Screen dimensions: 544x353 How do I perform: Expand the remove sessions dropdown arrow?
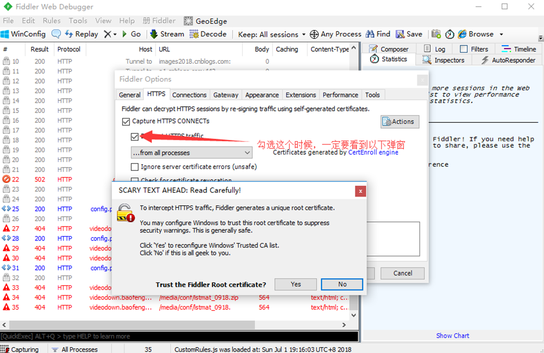115,34
